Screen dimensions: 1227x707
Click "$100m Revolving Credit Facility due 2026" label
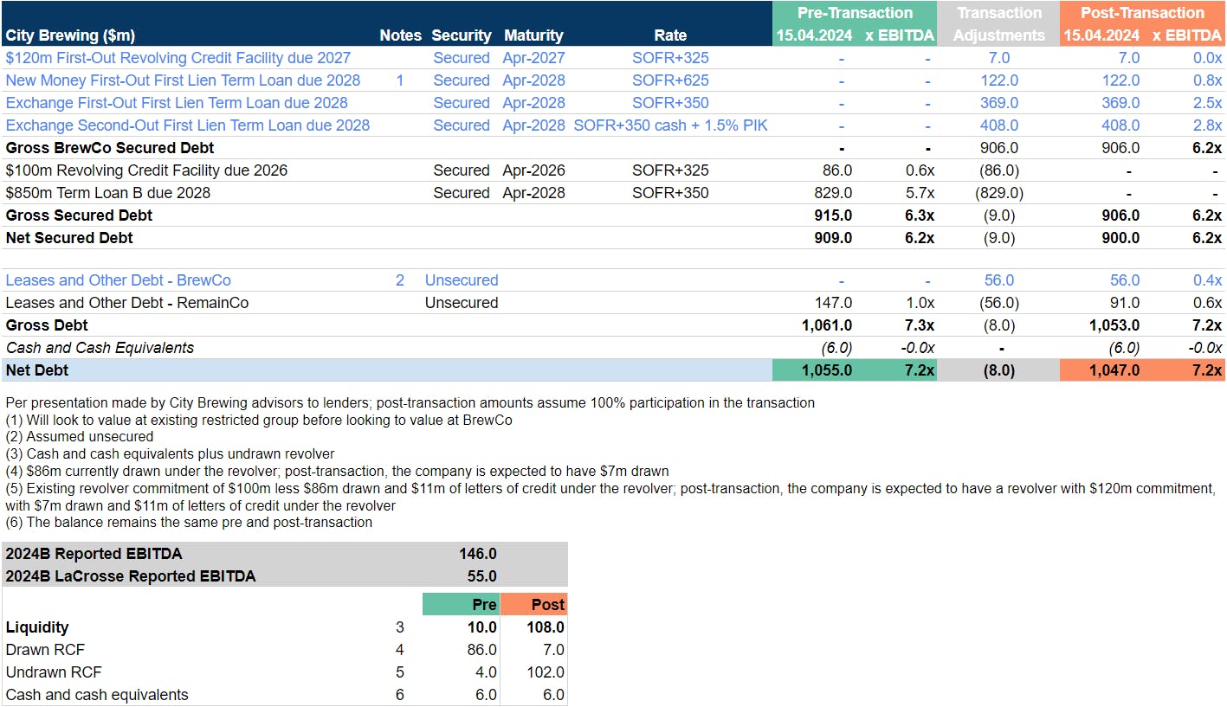pos(146,170)
